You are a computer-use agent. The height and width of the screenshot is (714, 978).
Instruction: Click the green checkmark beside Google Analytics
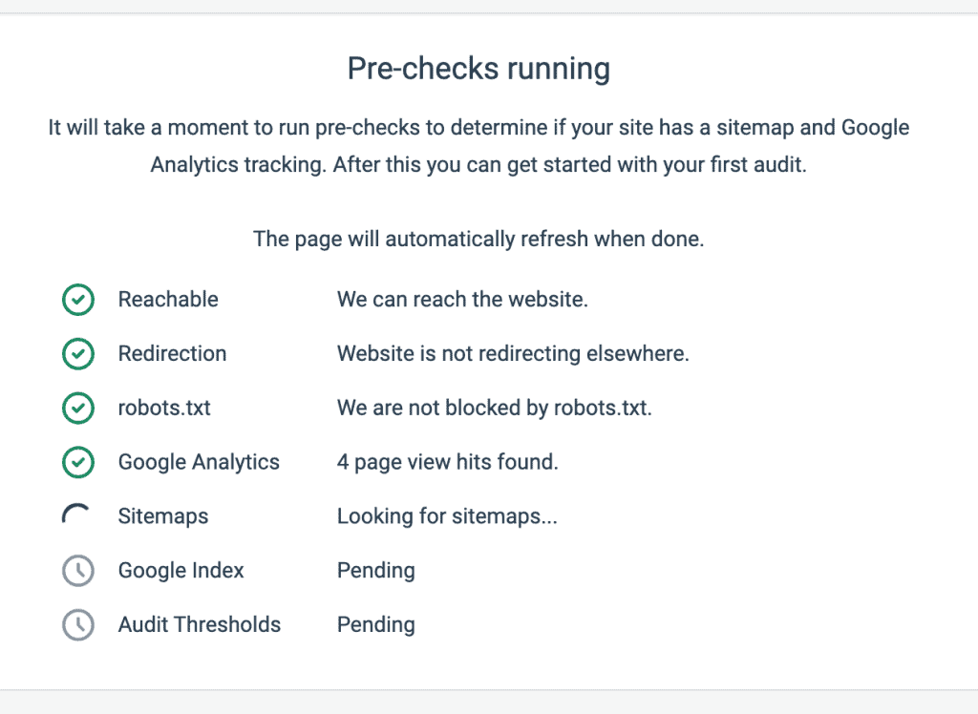(x=78, y=463)
